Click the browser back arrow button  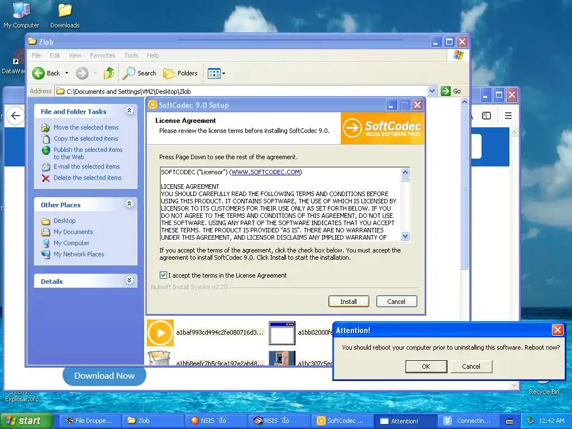coord(15,116)
